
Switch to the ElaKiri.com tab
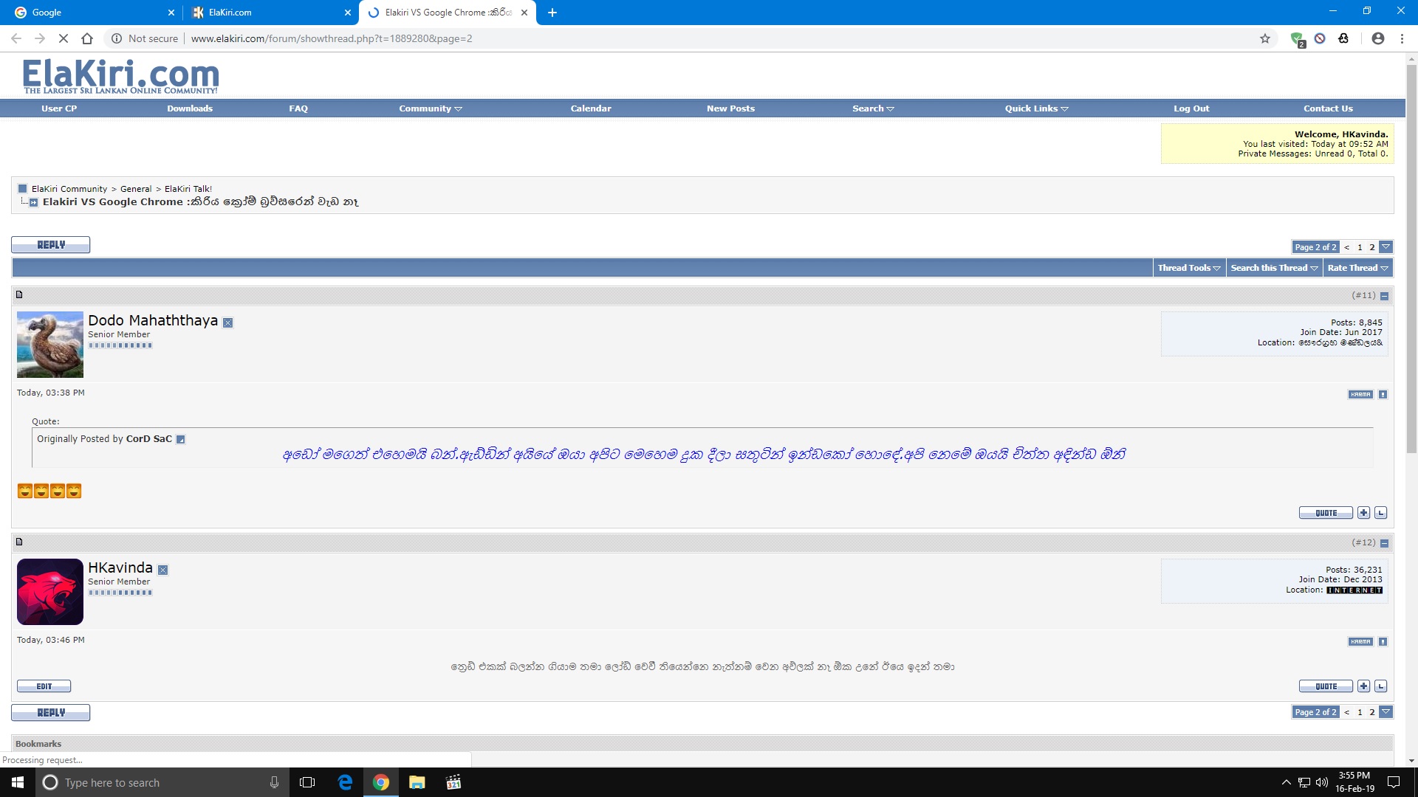coord(270,13)
